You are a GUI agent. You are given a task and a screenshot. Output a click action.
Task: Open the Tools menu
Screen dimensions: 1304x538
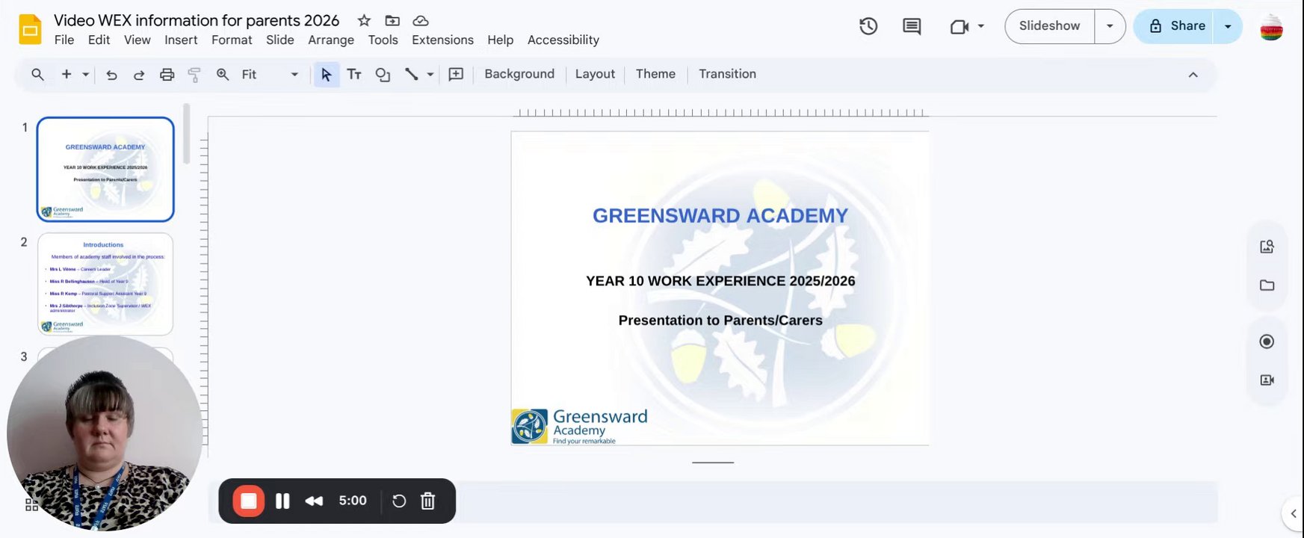click(383, 40)
